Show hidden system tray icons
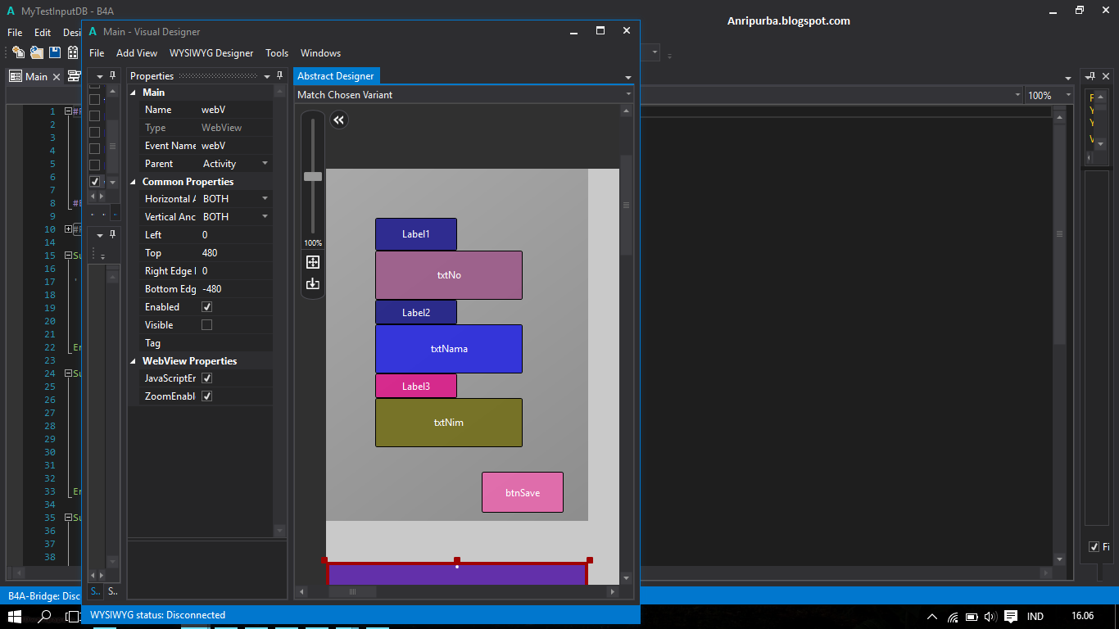Screen dimensions: 1119x629 click(x=932, y=617)
